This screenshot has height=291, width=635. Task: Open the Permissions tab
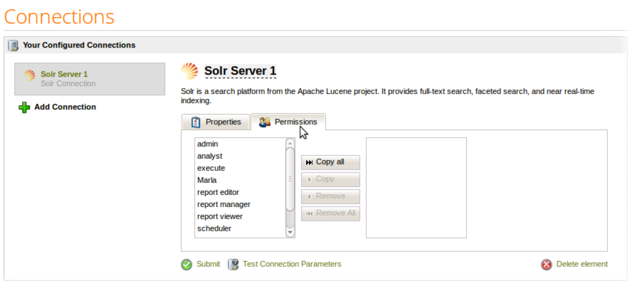point(288,122)
